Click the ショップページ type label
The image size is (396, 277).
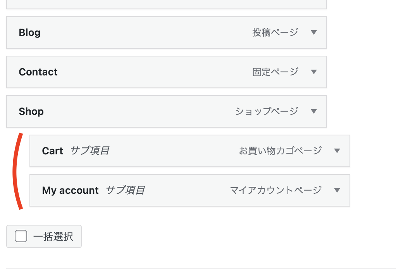coord(267,111)
